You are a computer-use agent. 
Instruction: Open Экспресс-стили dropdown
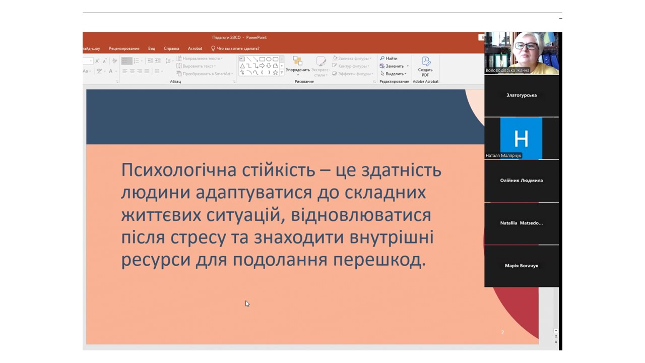321,66
